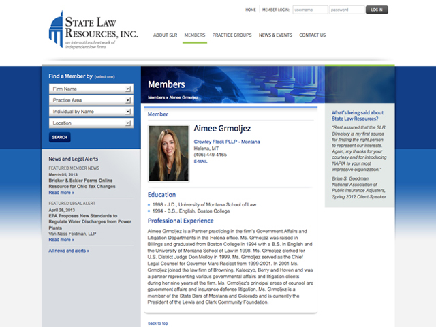Screen dimensions: 436x327
Task: Click the Member section label
Action: click(x=157, y=114)
